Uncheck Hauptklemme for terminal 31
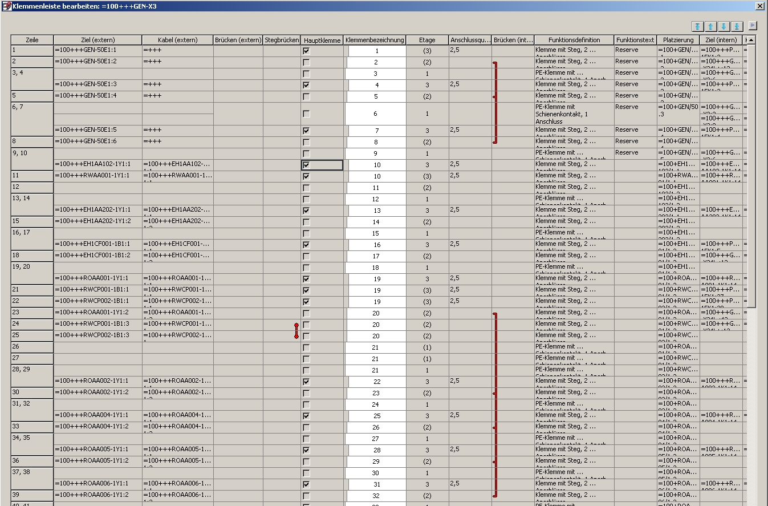This screenshot has width=768, height=506. (306, 485)
